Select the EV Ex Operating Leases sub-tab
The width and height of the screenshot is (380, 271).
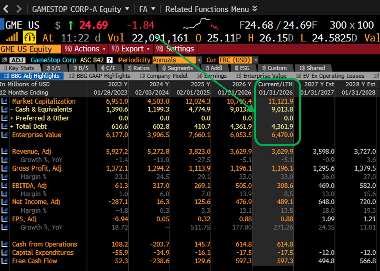click(330, 76)
